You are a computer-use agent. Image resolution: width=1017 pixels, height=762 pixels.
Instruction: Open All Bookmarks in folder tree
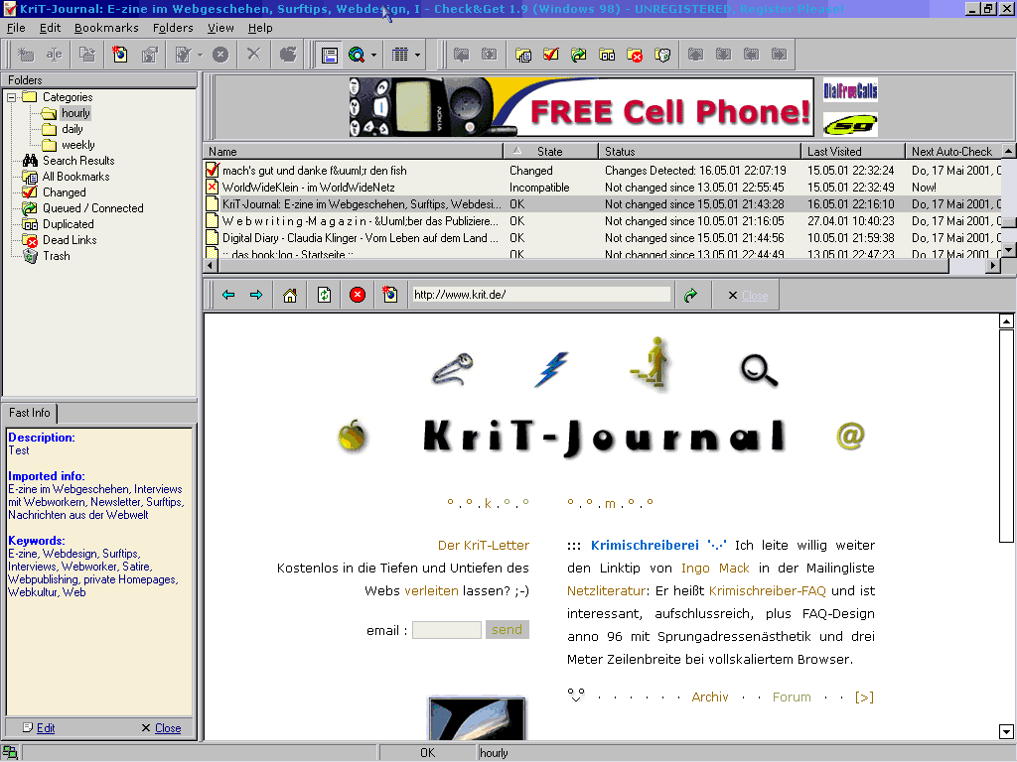tap(75, 177)
